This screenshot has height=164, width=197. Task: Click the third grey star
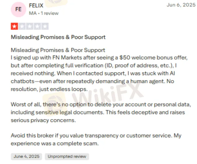(x=30, y=26)
